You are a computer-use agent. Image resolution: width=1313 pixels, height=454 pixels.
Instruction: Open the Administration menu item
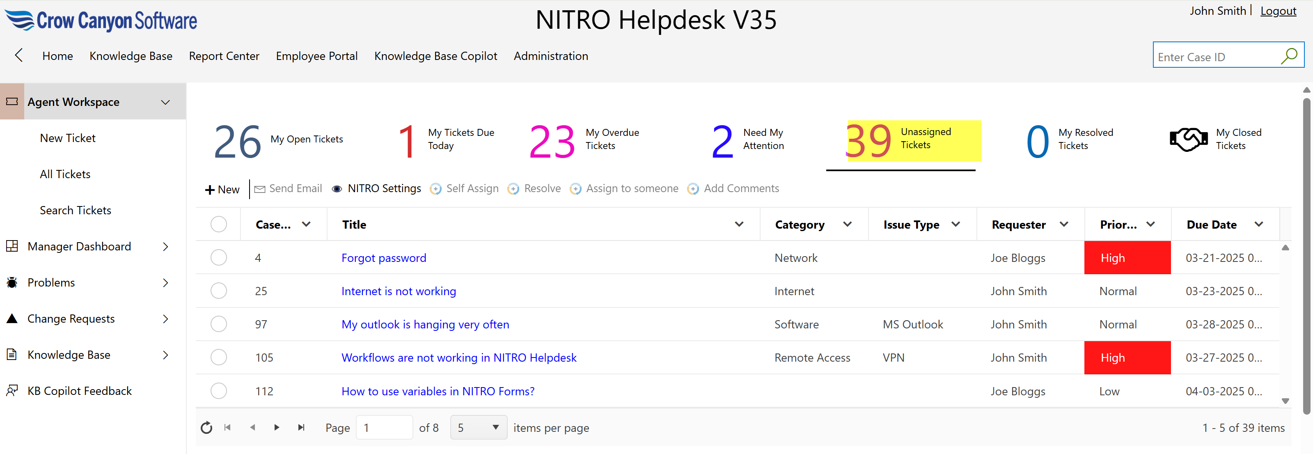[x=550, y=56]
